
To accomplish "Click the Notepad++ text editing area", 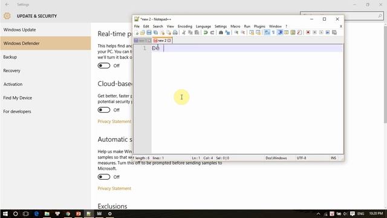I will [247, 99].
